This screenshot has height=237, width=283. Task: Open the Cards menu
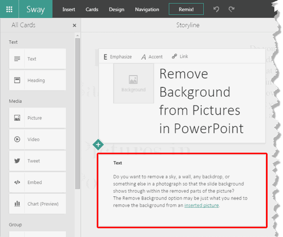[92, 9]
